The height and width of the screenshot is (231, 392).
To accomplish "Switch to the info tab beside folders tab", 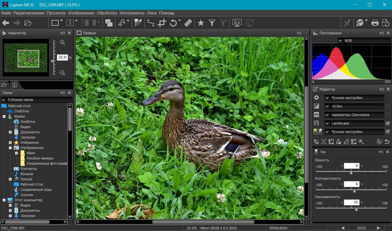I will click(14, 85).
